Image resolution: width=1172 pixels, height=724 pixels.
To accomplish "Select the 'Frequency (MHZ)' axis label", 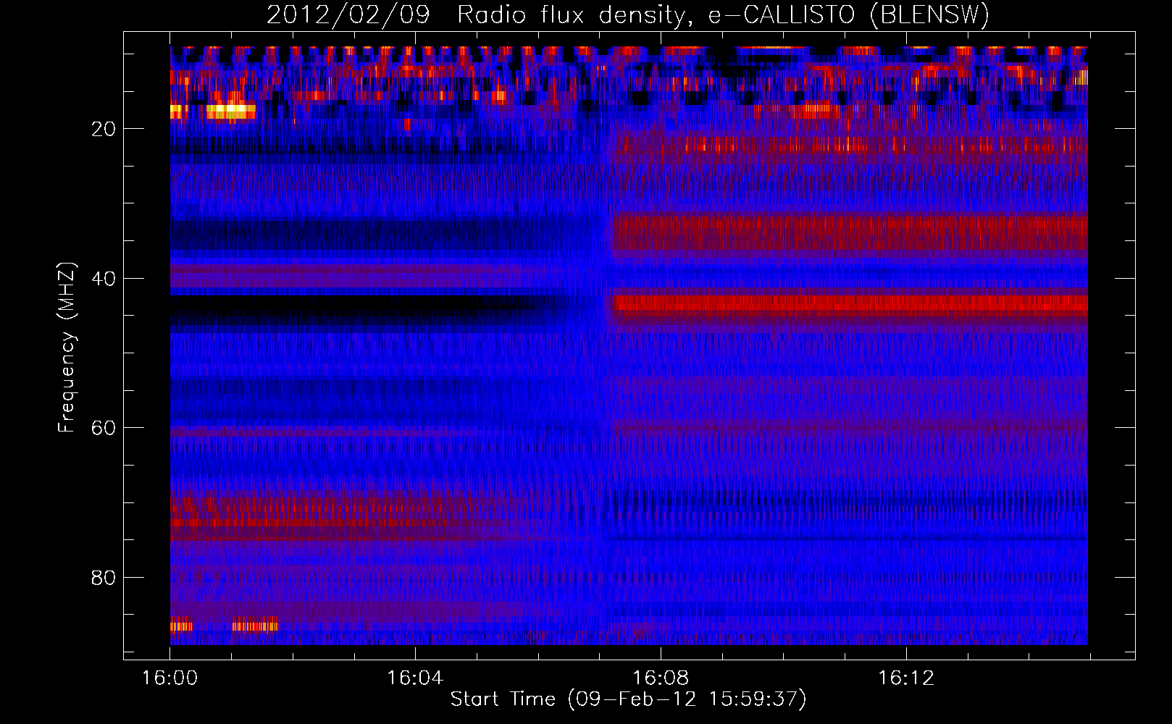I will coord(66,348).
